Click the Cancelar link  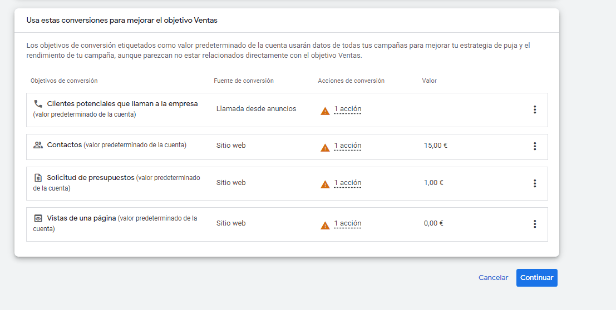pos(493,277)
